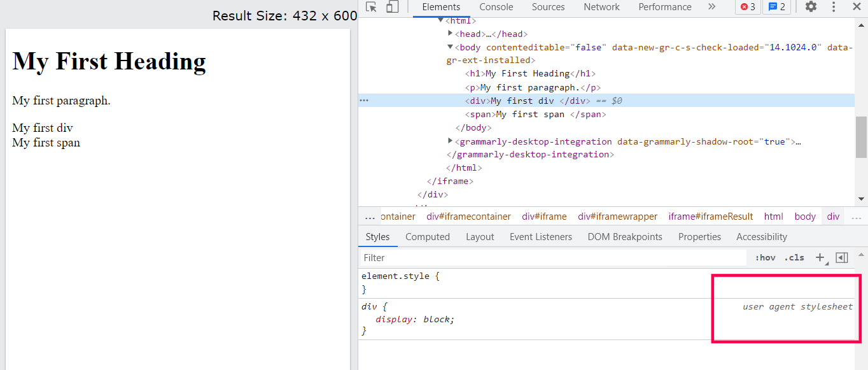Screen dimensions: 868x370
Task: Switch to the Console tab
Action: coord(496,7)
